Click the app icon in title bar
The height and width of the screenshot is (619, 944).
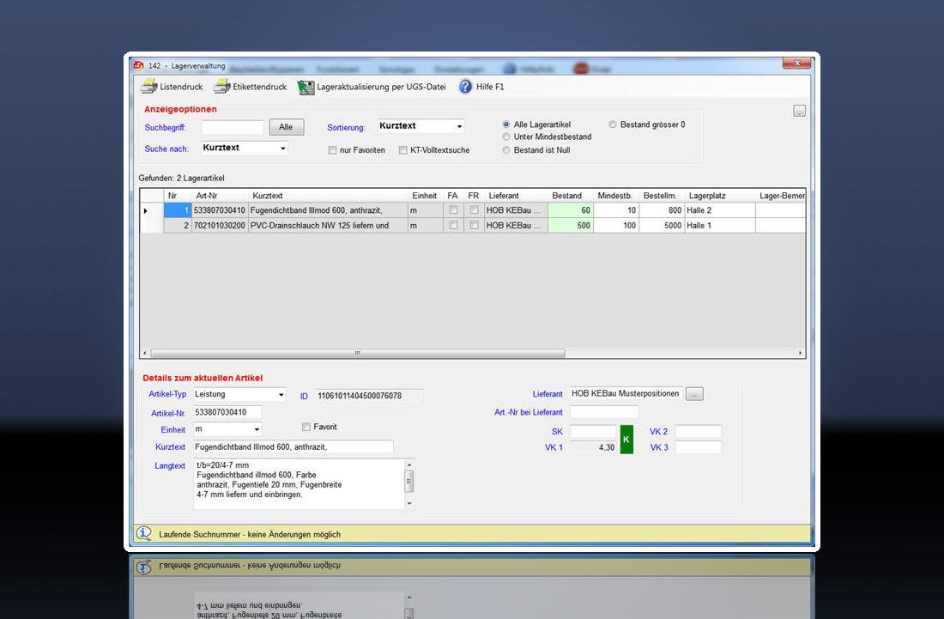pos(138,65)
